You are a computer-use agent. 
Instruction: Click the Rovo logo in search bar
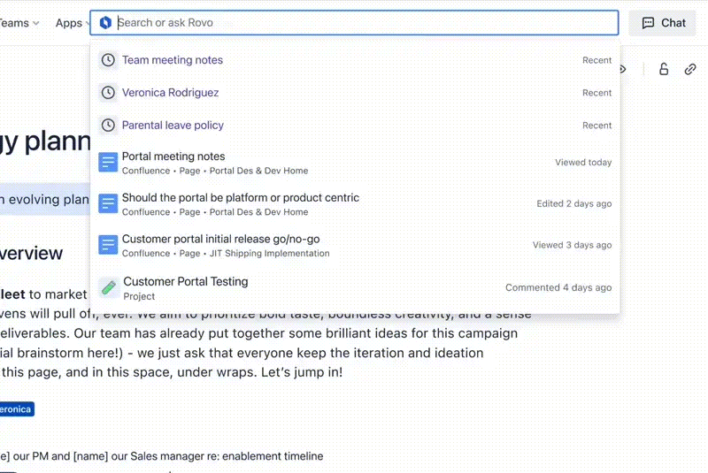(x=106, y=23)
